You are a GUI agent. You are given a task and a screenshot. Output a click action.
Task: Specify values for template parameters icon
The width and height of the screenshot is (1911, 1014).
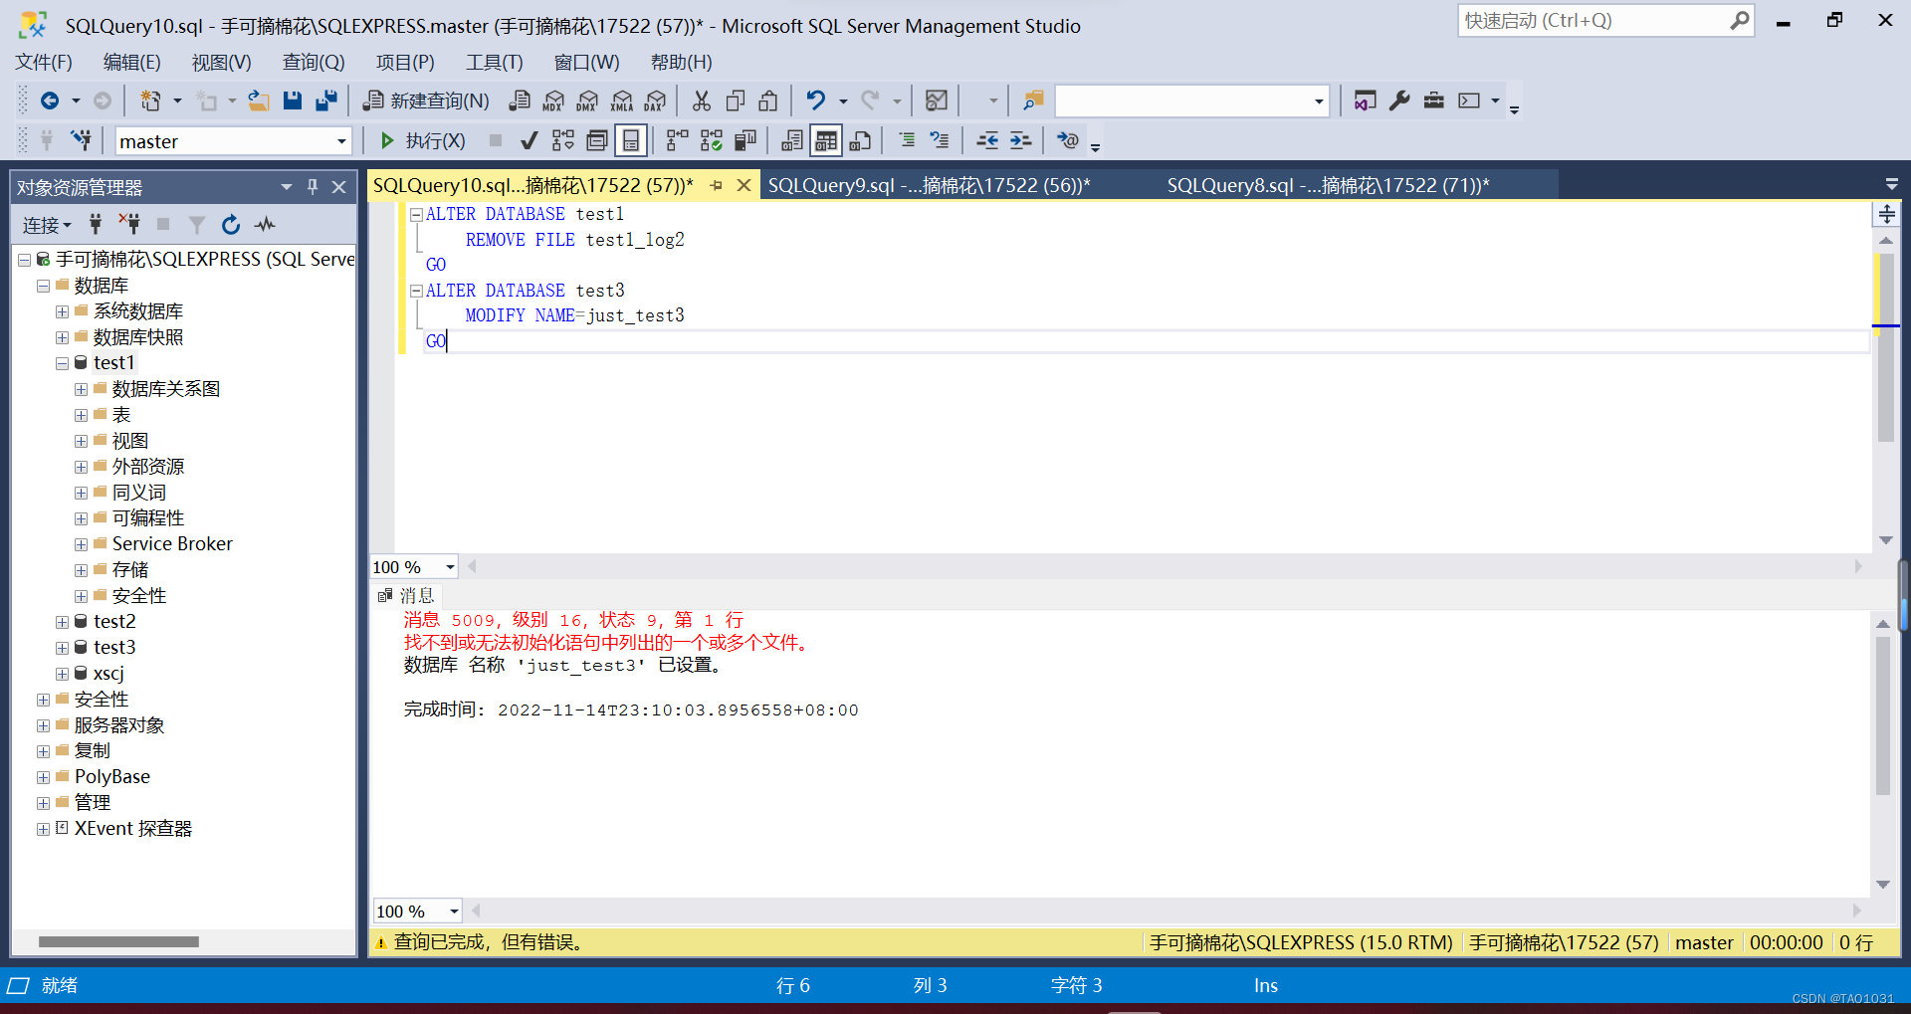[1067, 140]
